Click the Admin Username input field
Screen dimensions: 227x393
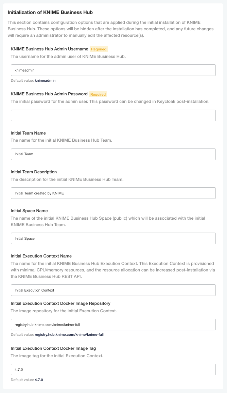[x=113, y=70]
